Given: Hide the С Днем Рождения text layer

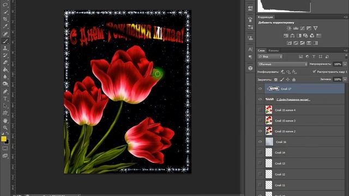Looking at the screenshot, I should 260,99.
